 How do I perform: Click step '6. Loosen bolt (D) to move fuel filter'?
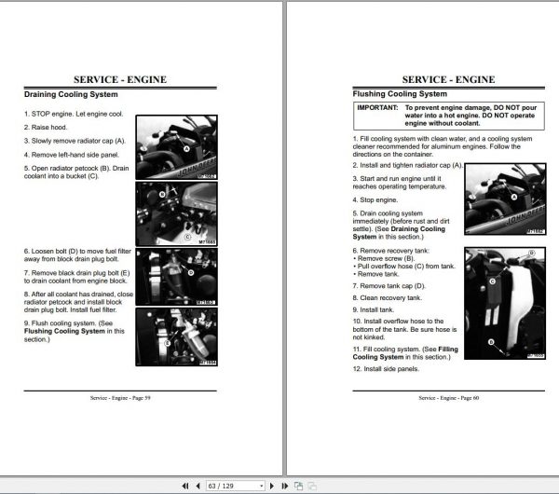(x=77, y=255)
